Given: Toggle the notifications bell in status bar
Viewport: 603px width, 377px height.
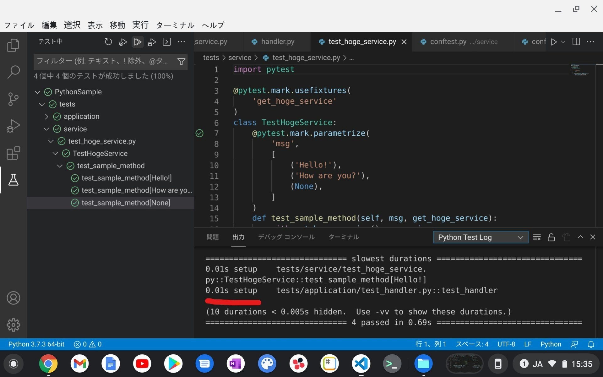Looking at the screenshot, I should click(591, 344).
